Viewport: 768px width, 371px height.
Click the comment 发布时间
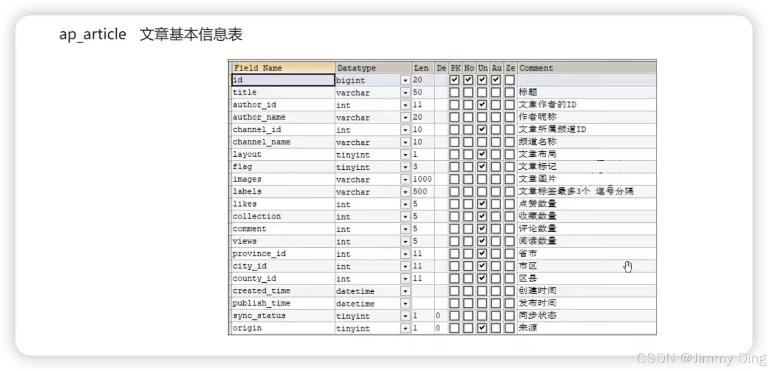click(x=538, y=303)
